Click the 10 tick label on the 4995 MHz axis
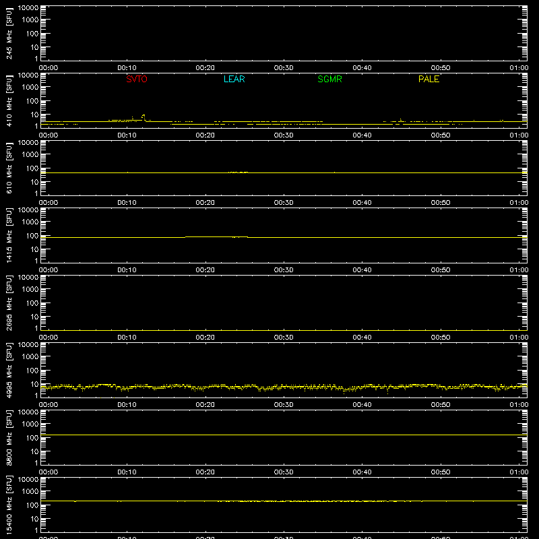This screenshot has width=539, height=539. point(35,384)
